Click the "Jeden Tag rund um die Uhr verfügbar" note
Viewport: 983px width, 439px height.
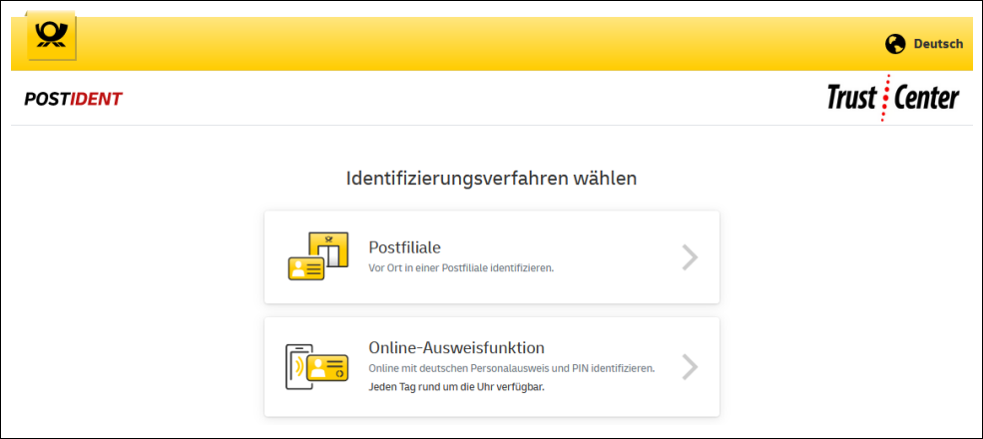pyautogui.click(x=456, y=387)
